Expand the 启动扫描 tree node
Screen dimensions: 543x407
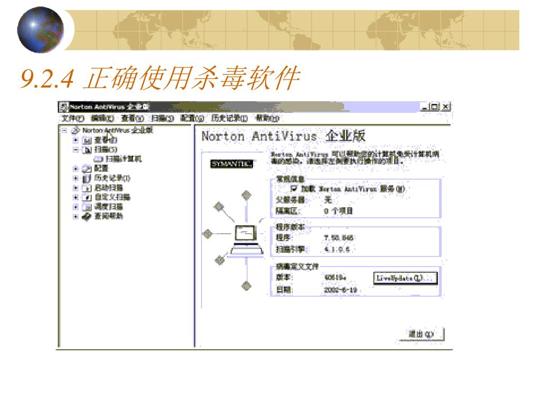75,188
